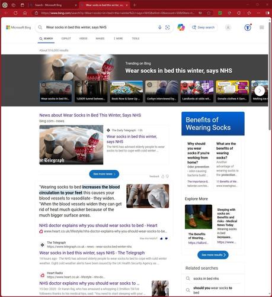The image size is (272, 297).
Task: Open '1,000ft tunnel between' trending card
Action: click(91, 91)
